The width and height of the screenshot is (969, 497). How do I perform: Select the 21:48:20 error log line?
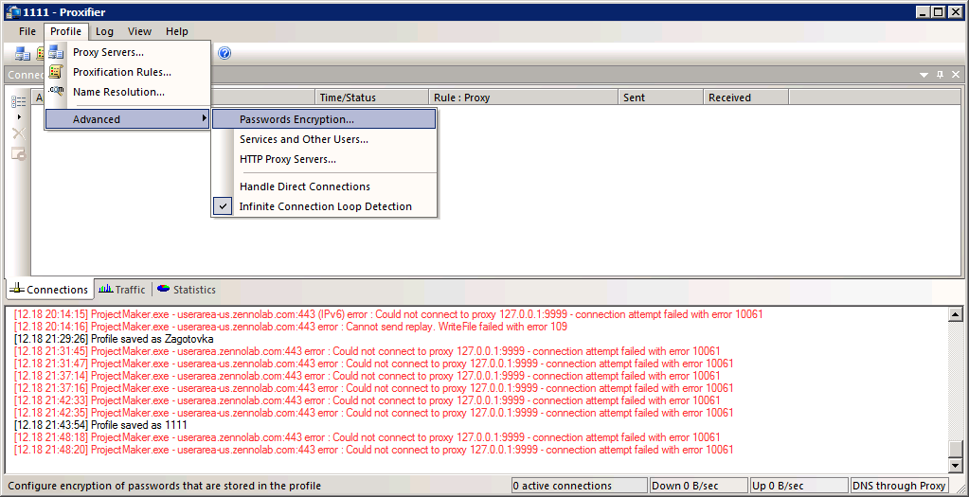pos(373,450)
